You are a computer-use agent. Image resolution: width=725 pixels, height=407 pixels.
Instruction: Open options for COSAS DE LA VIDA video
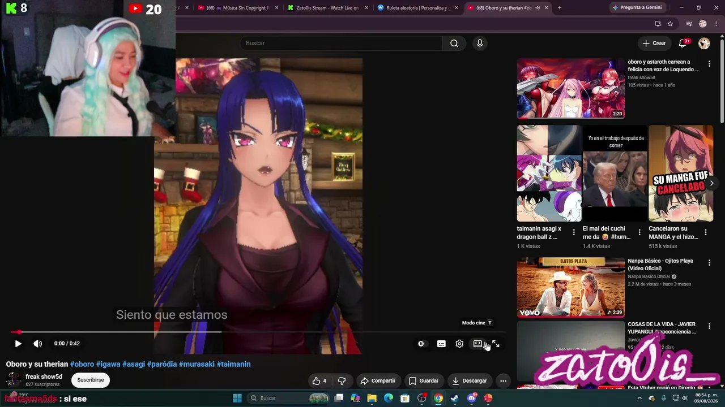click(x=708, y=326)
